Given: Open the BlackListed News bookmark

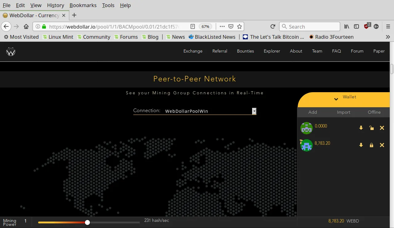Looking at the screenshot, I should [x=212, y=37].
